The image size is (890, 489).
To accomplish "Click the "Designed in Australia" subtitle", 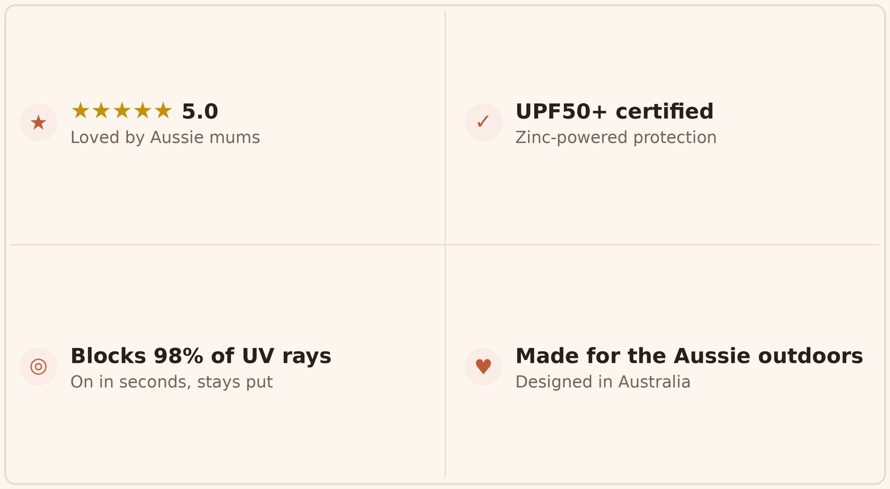I will tap(603, 382).
